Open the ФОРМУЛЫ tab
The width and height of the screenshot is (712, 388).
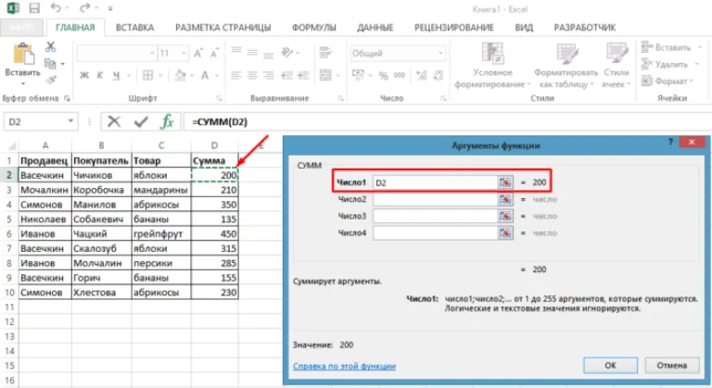click(x=313, y=28)
